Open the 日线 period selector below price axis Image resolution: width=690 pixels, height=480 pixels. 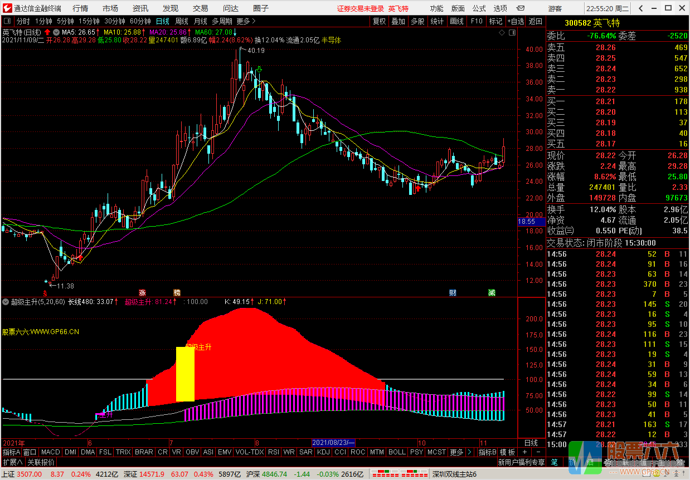coord(531,443)
